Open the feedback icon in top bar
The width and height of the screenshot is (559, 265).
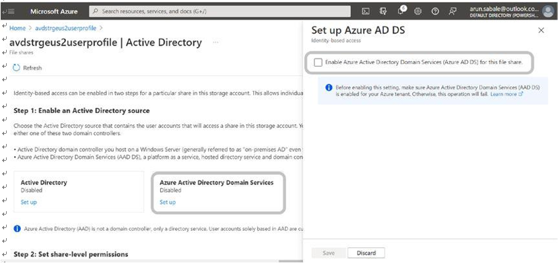(x=453, y=11)
